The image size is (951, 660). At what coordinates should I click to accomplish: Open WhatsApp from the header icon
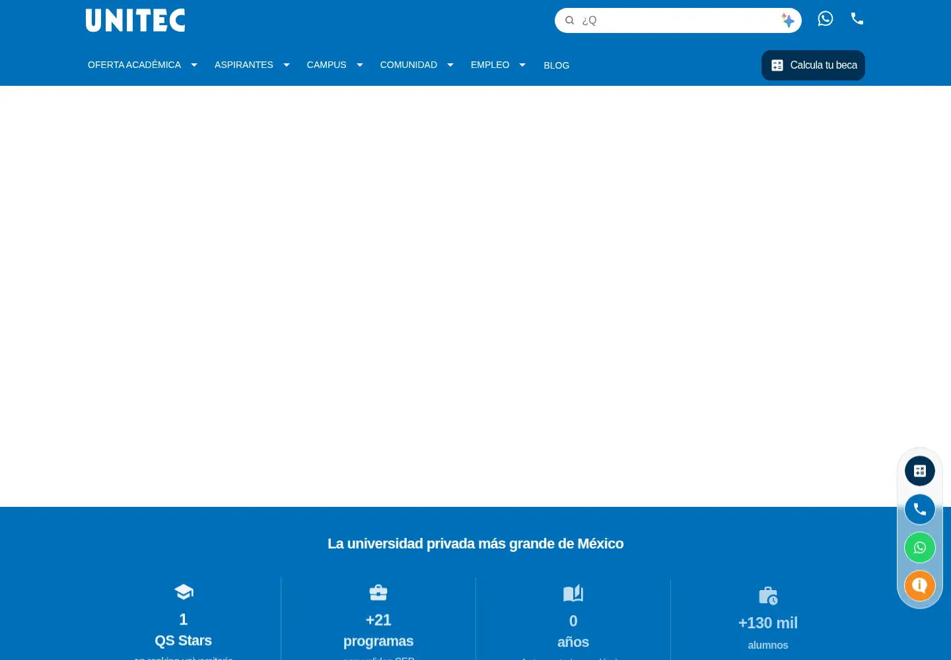tap(826, 18)
